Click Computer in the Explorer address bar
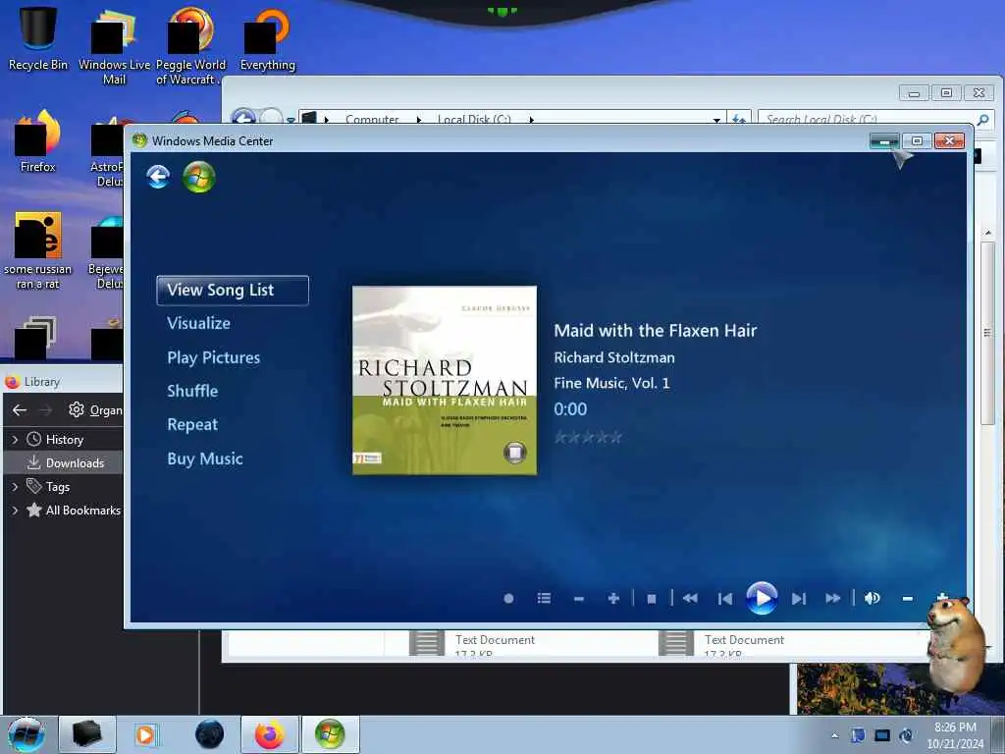1005x754 pixels. pyautogui.click(x=372, y=119)
